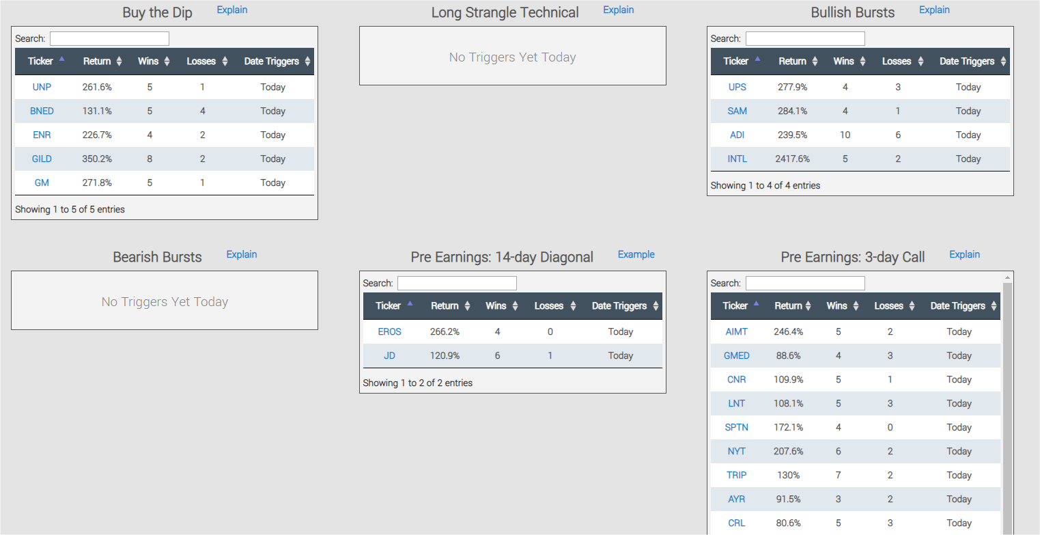Select the SPTN ticker link
Screen dimensions: 1040x535
pyautogui.click(x=737, y=428)
